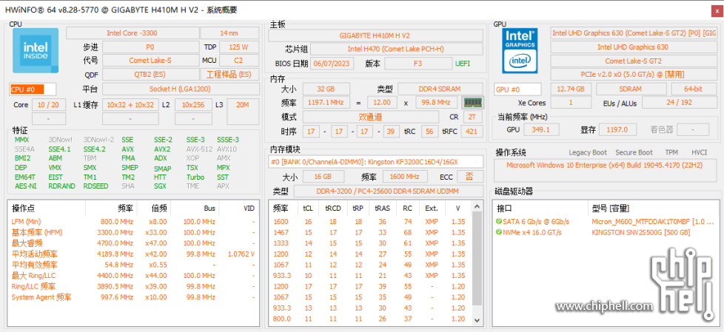Screen dimensions: 724x332
Task: Select the 基本频率 (HFM) operating point row
Action: point(133,232)
